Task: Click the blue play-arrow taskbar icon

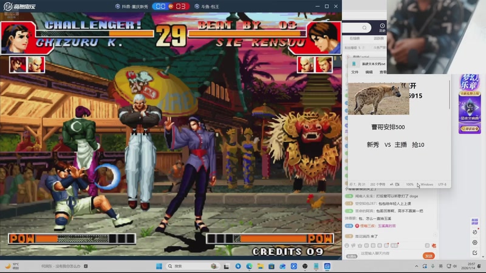Action: tap(238, 266)
